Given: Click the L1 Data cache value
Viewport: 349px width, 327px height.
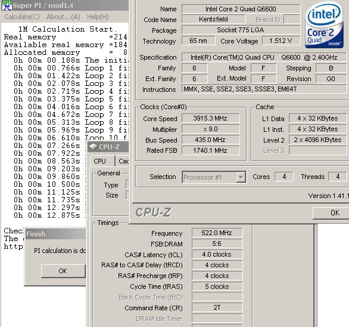Looking at the screenshot, I should (x=318, y=118).
